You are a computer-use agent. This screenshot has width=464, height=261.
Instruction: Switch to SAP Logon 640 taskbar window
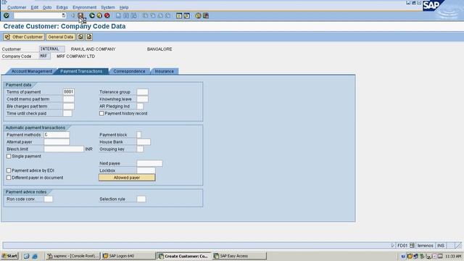(x=128, y=256)
